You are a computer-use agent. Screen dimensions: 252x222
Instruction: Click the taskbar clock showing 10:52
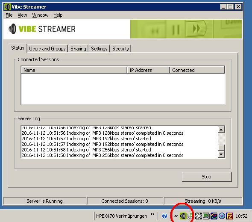(242, 216)
